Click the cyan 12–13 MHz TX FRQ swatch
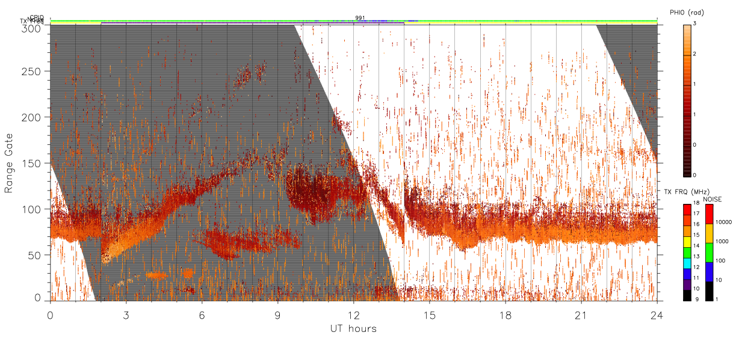 click(x=686, y=263)
